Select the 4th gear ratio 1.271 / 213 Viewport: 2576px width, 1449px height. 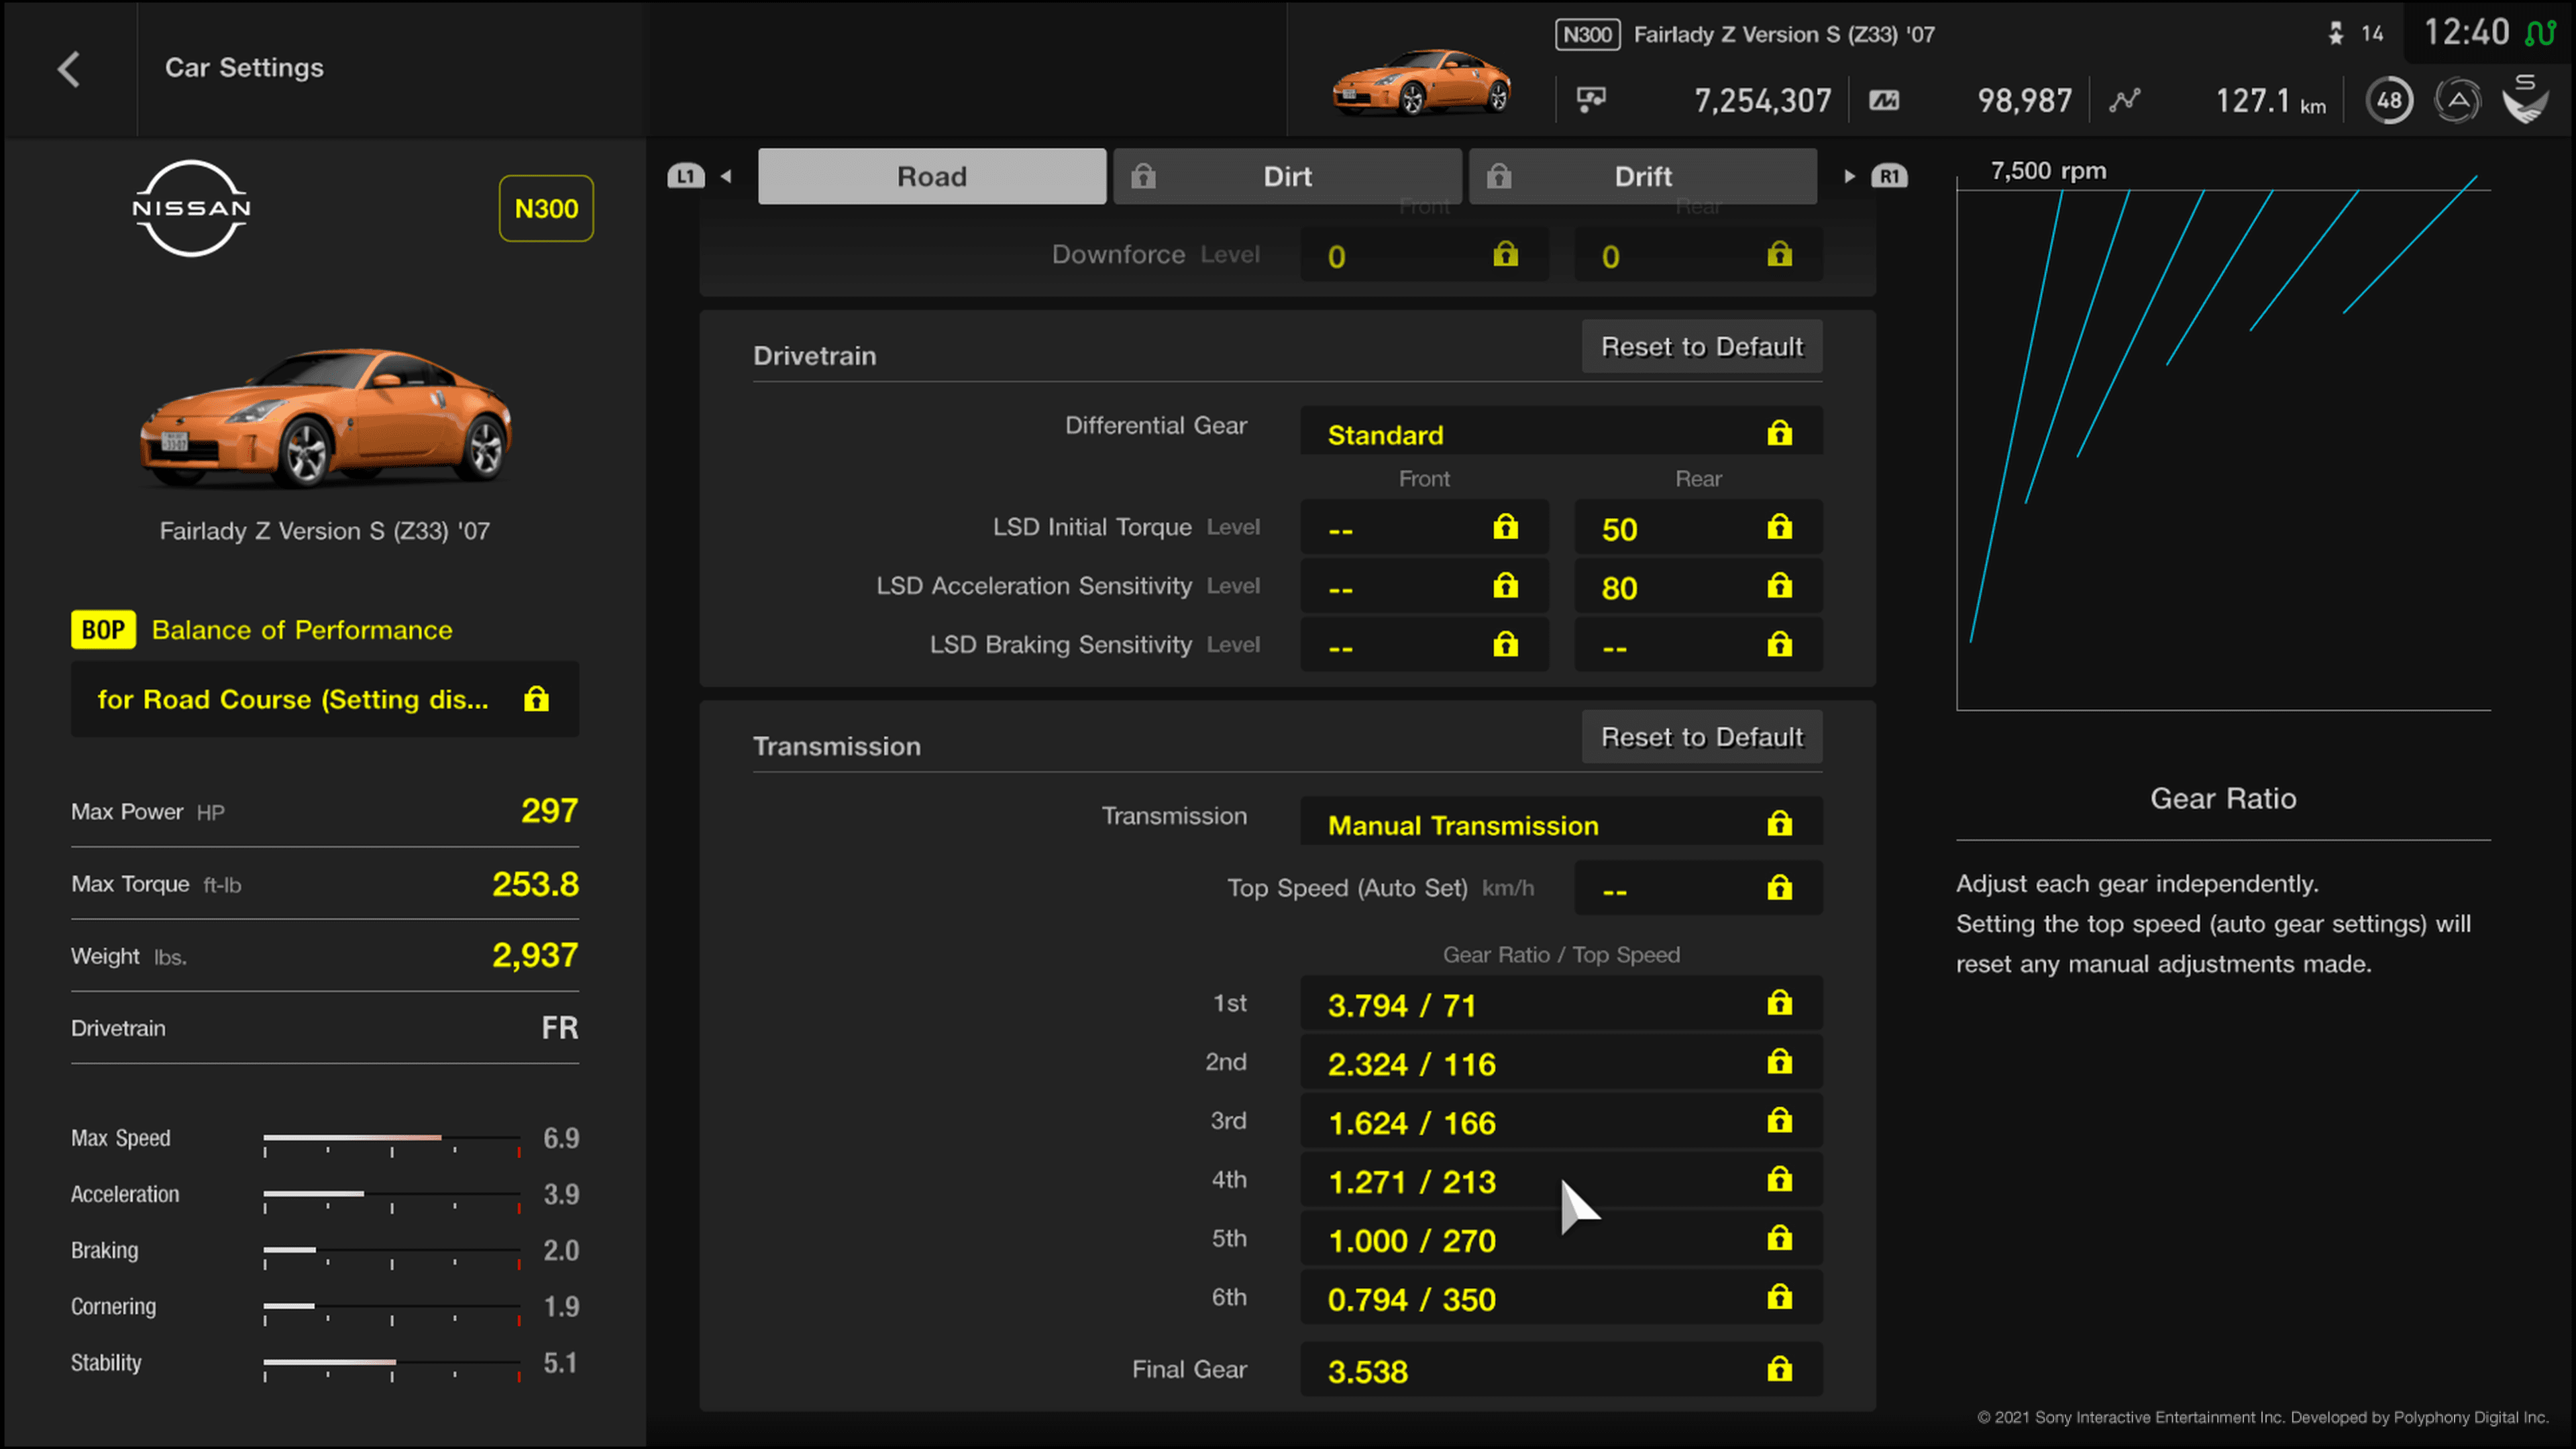click(1561, 1180)
